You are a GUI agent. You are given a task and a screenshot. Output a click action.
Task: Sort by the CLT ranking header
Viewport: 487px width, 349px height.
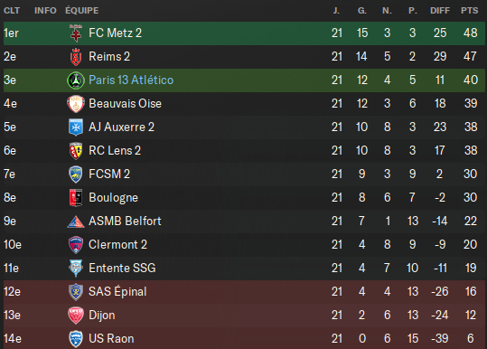click(12, 11)
